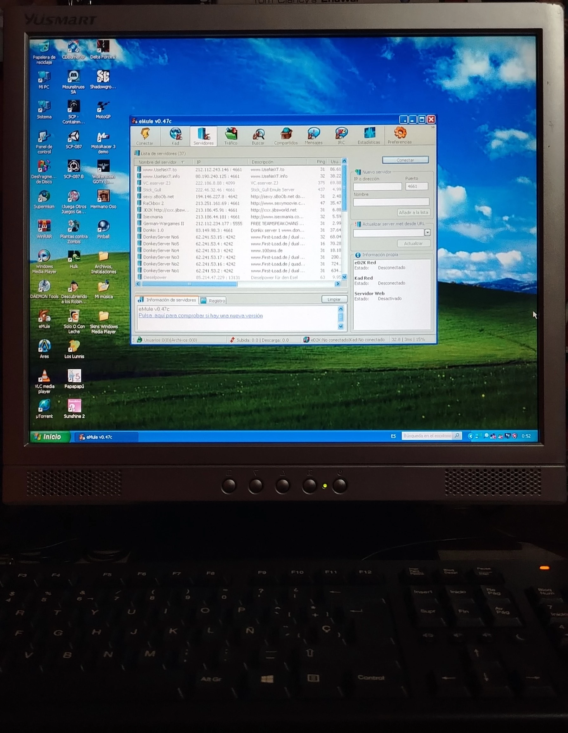Switch to Información de servidores tab
568x733 pixels.
[x=167, y=300]
